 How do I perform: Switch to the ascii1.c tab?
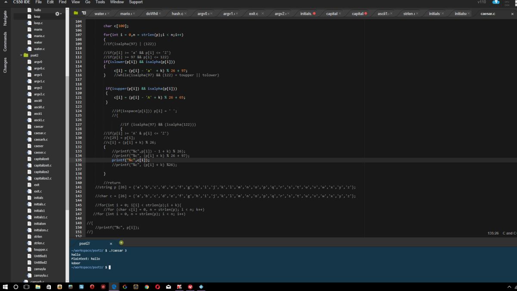pos(382,14)
